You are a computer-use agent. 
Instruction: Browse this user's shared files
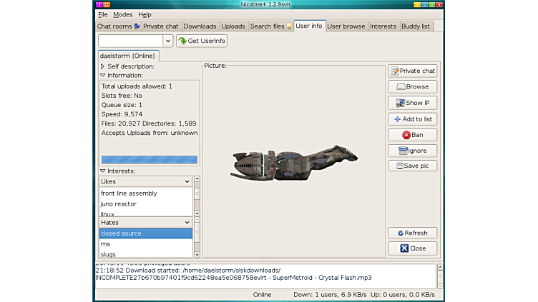[412, 87]
